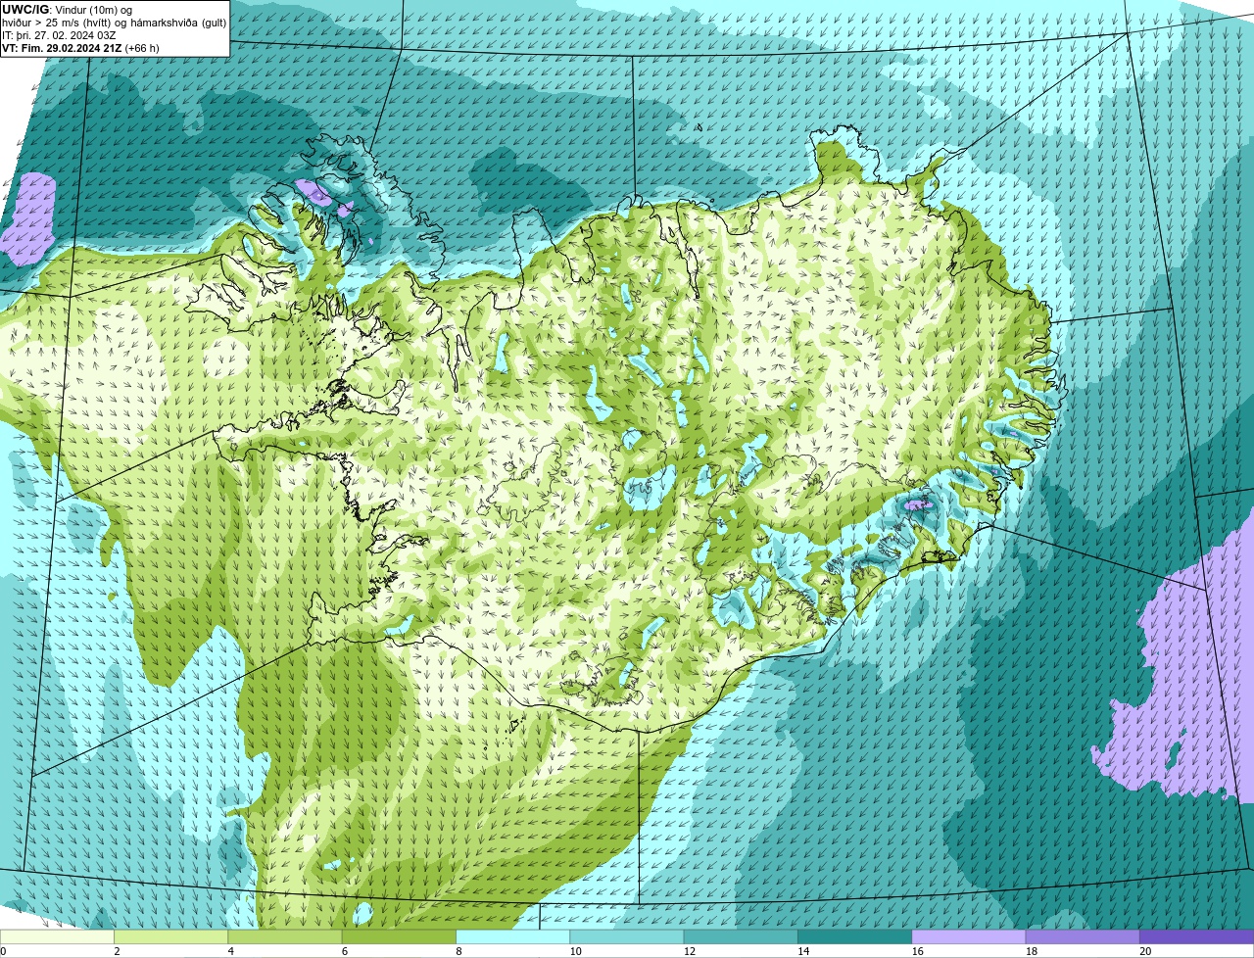Click the 2–4 m/s pale green swatch
The height and width of the screenshot is (958, 1254).
coord(171,936)
